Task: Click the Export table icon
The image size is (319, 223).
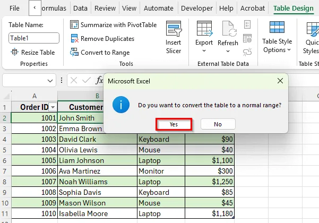Action: (204, 29)
